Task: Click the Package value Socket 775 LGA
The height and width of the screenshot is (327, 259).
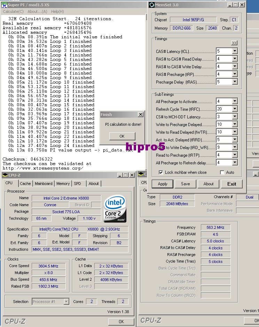Action: pyautogui.click(x=66, y=212)
